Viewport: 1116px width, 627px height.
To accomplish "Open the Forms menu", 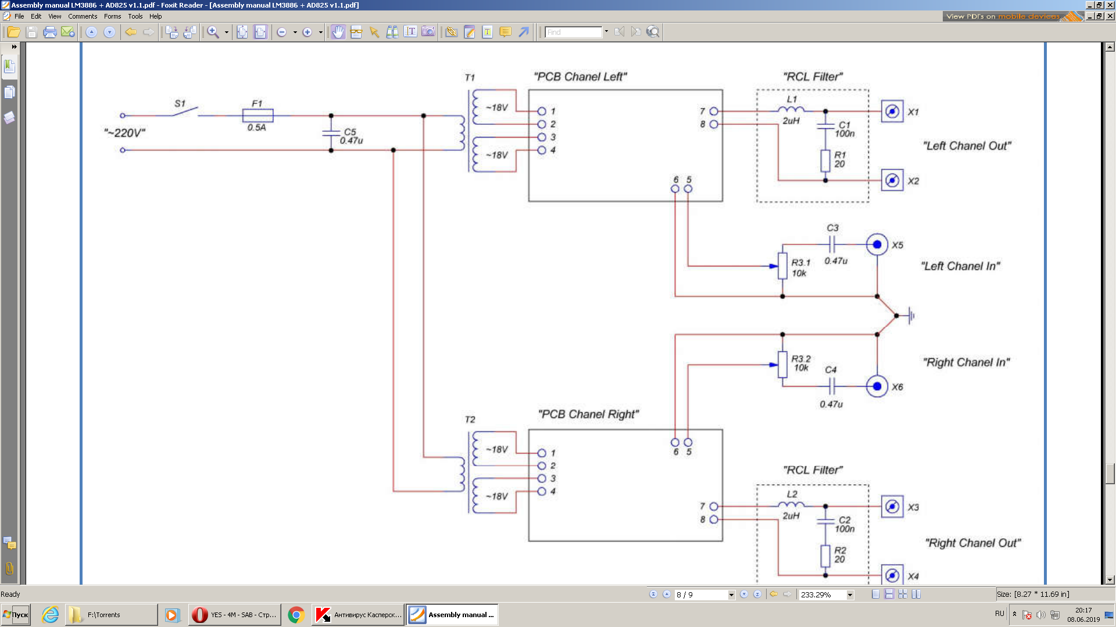I will pos(112,16).
